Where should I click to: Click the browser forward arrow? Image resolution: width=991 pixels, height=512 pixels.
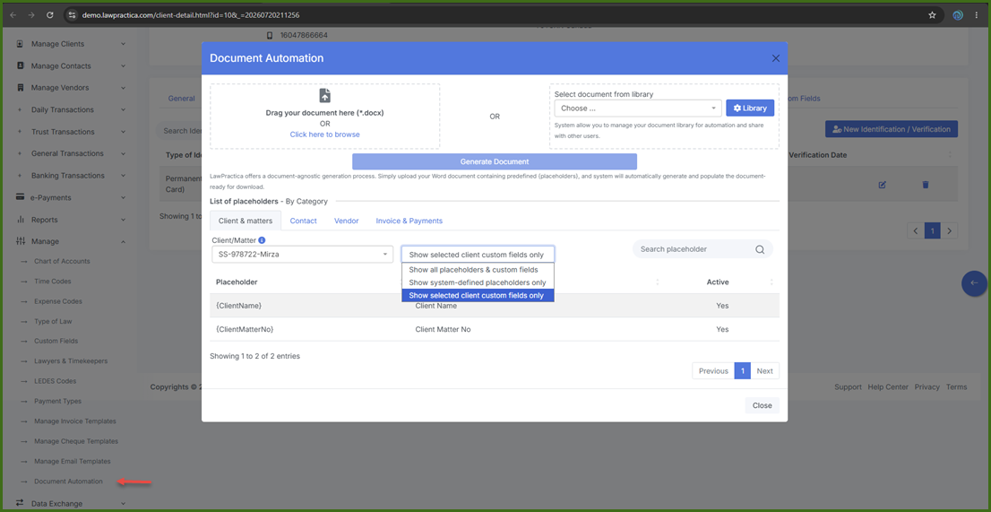pos(31,14)
